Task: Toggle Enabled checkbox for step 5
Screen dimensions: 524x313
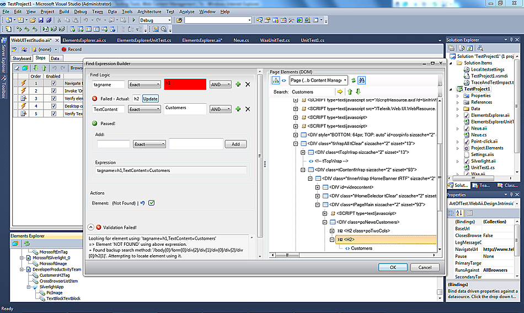Action: click(54, 114)
